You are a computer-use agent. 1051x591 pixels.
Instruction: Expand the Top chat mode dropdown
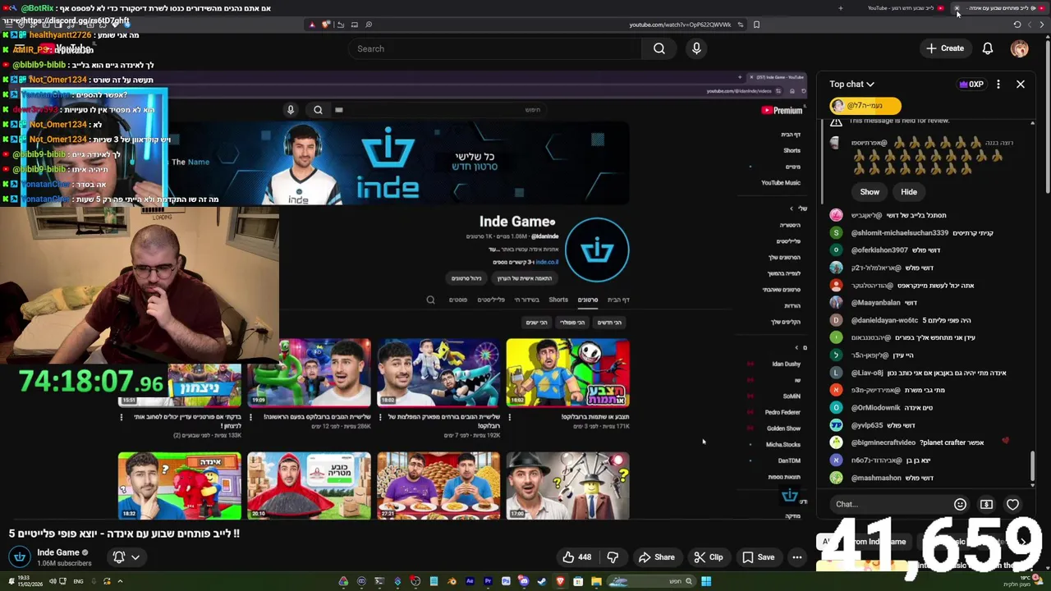click(851, 84)
